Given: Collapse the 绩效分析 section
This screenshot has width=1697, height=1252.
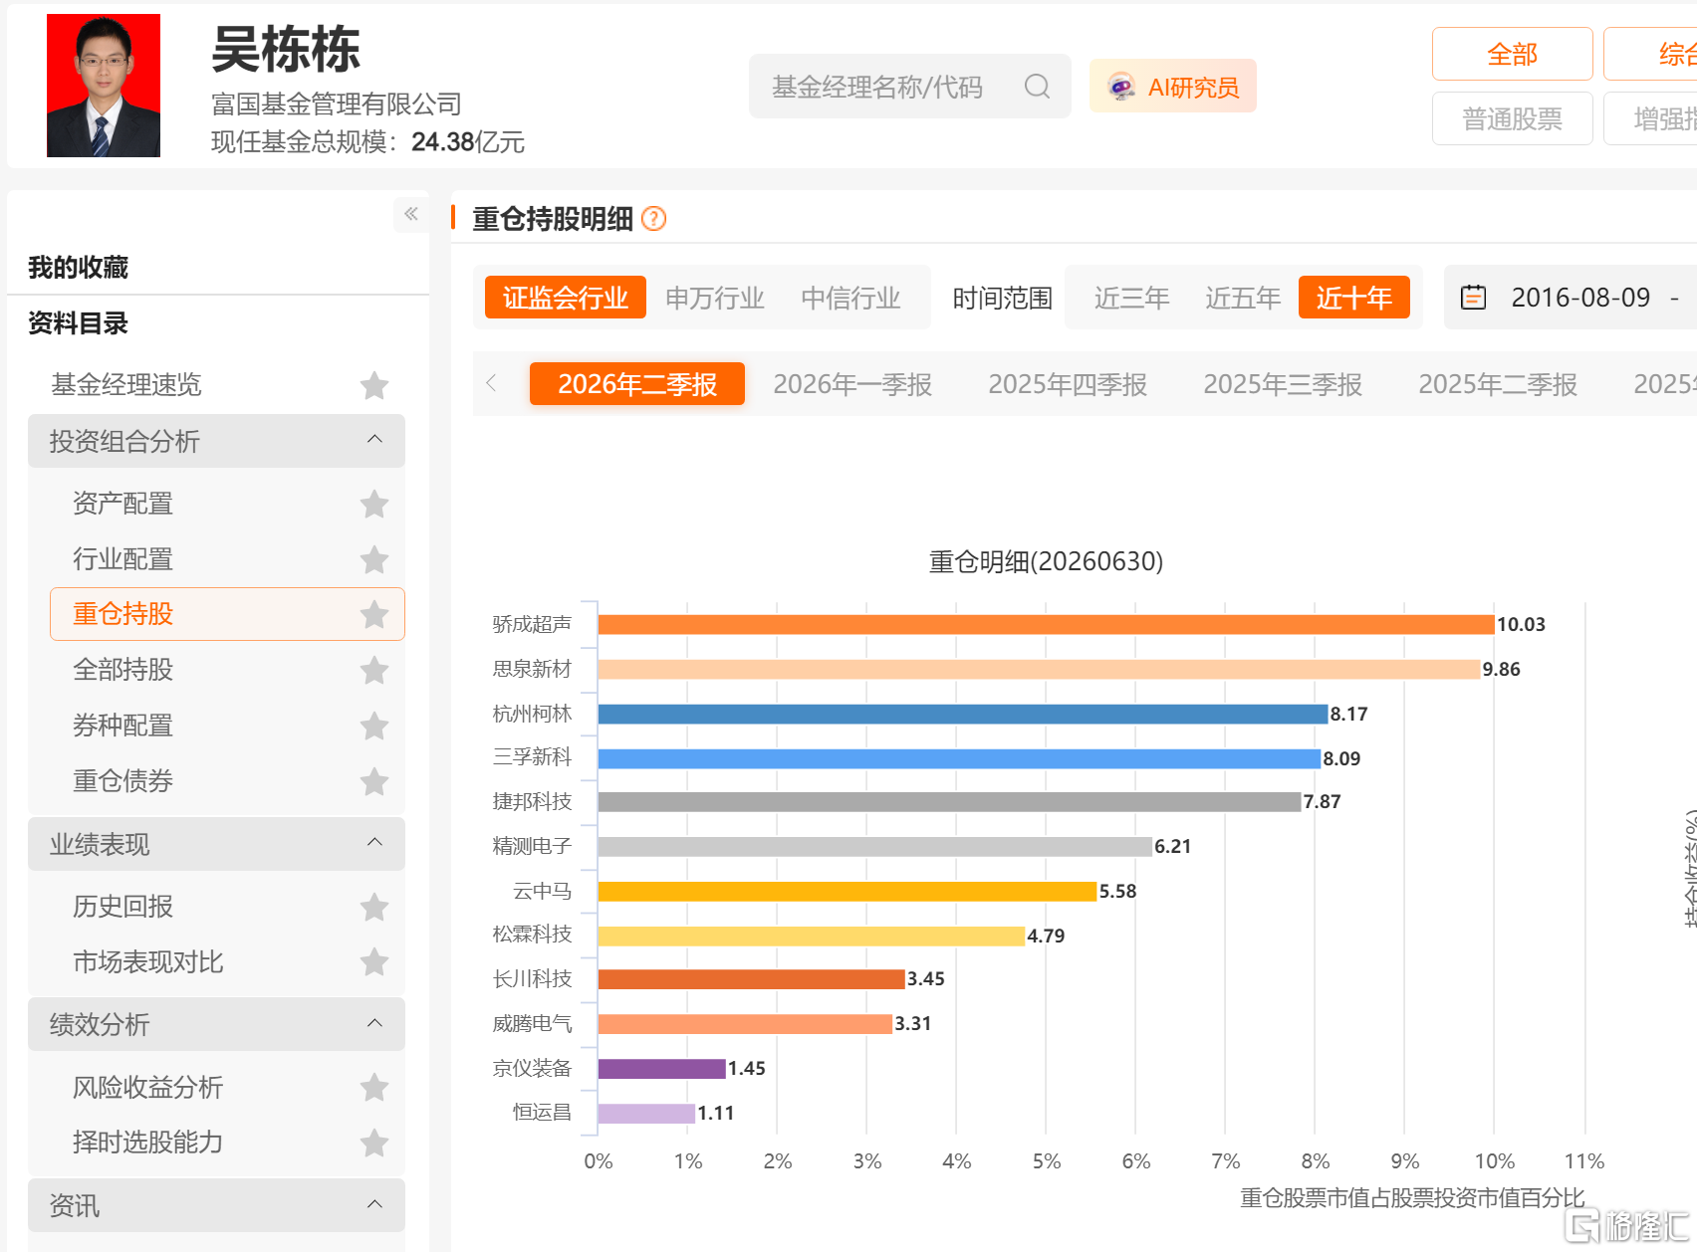Looking at the screenshot, I should (x=374, y=1023).
